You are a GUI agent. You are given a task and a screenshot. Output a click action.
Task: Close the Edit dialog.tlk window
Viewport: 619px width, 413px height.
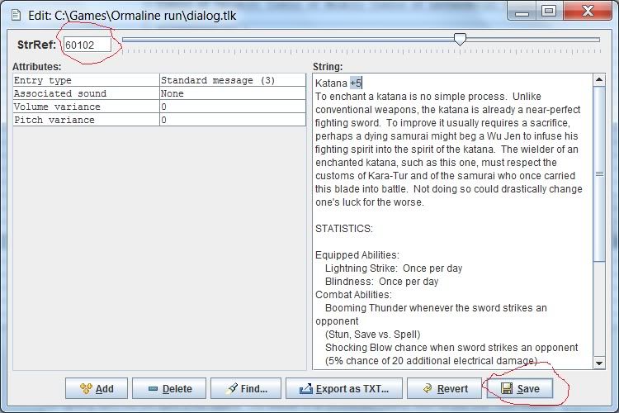pyautogui.click(x=588, y=11)
